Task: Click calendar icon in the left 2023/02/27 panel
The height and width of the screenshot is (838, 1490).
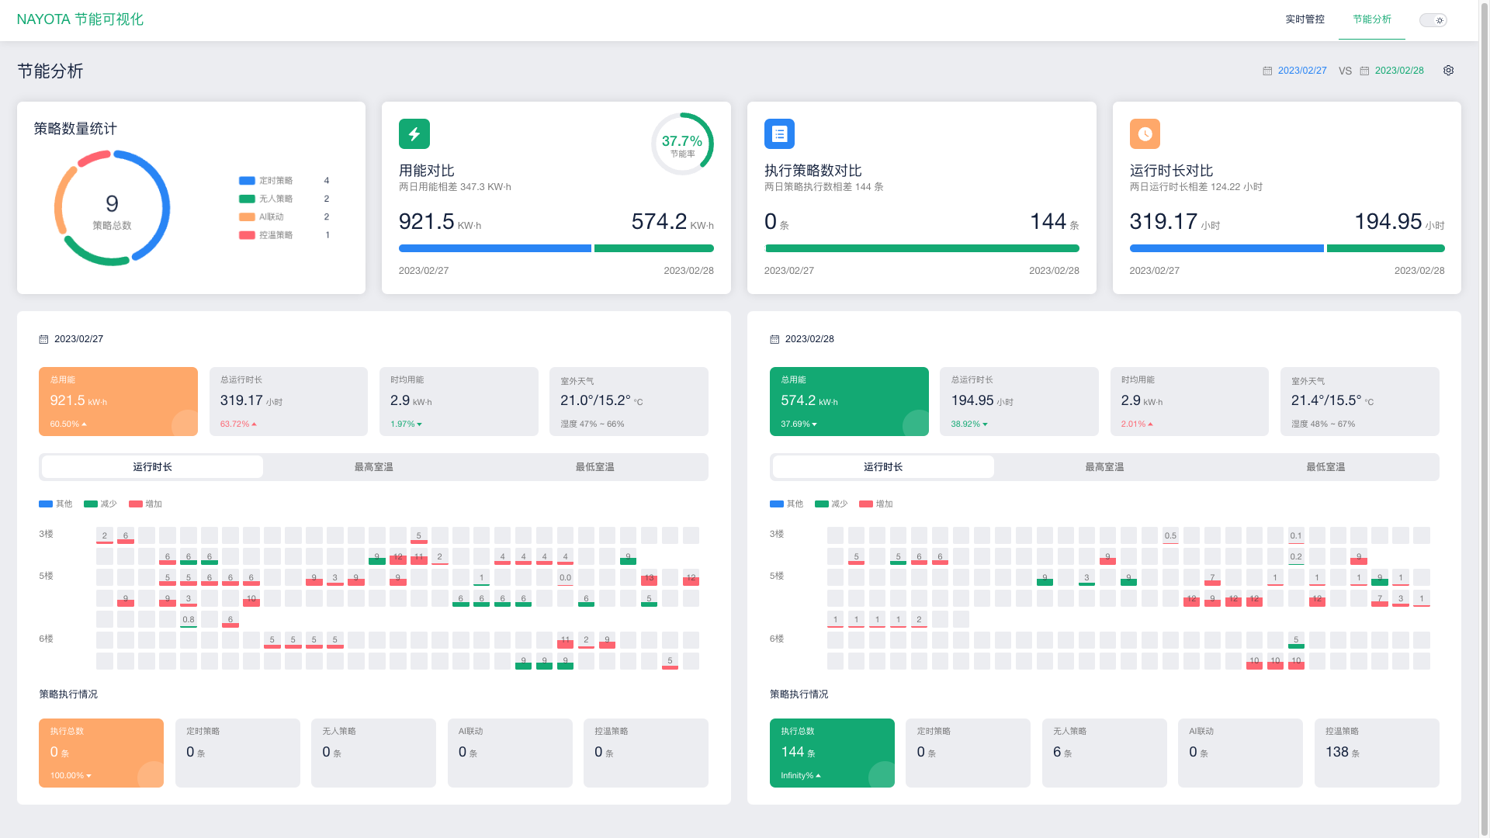Action: (x=43, y=340)
